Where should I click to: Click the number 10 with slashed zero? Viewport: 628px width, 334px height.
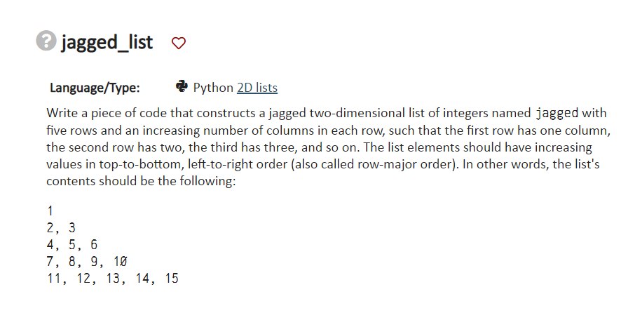coord(120,262)
